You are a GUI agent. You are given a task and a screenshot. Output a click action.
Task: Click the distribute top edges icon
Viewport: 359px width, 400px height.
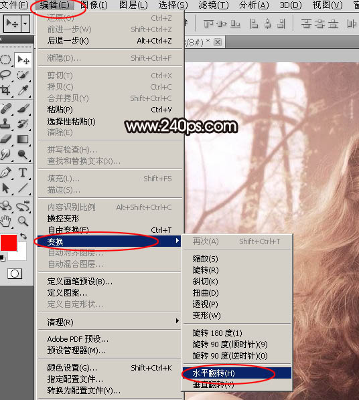[x=306, y=24]
